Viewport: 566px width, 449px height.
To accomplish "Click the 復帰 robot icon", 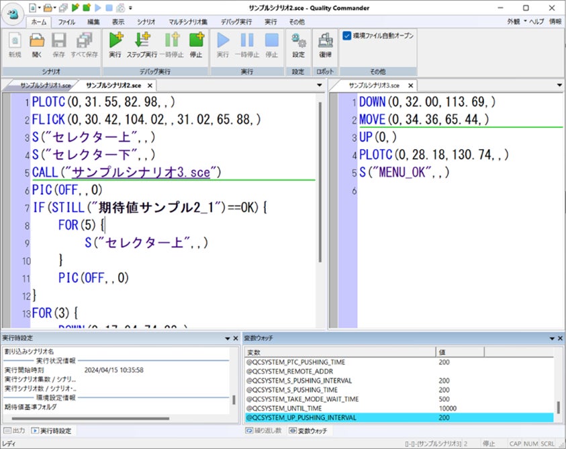I will click(325, 43).
